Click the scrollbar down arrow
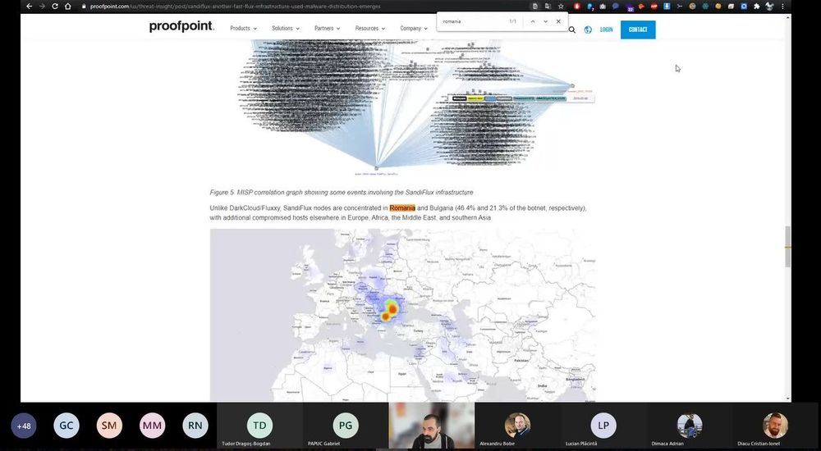This screenshot has height=451, width=821. [x=787, y=399]
